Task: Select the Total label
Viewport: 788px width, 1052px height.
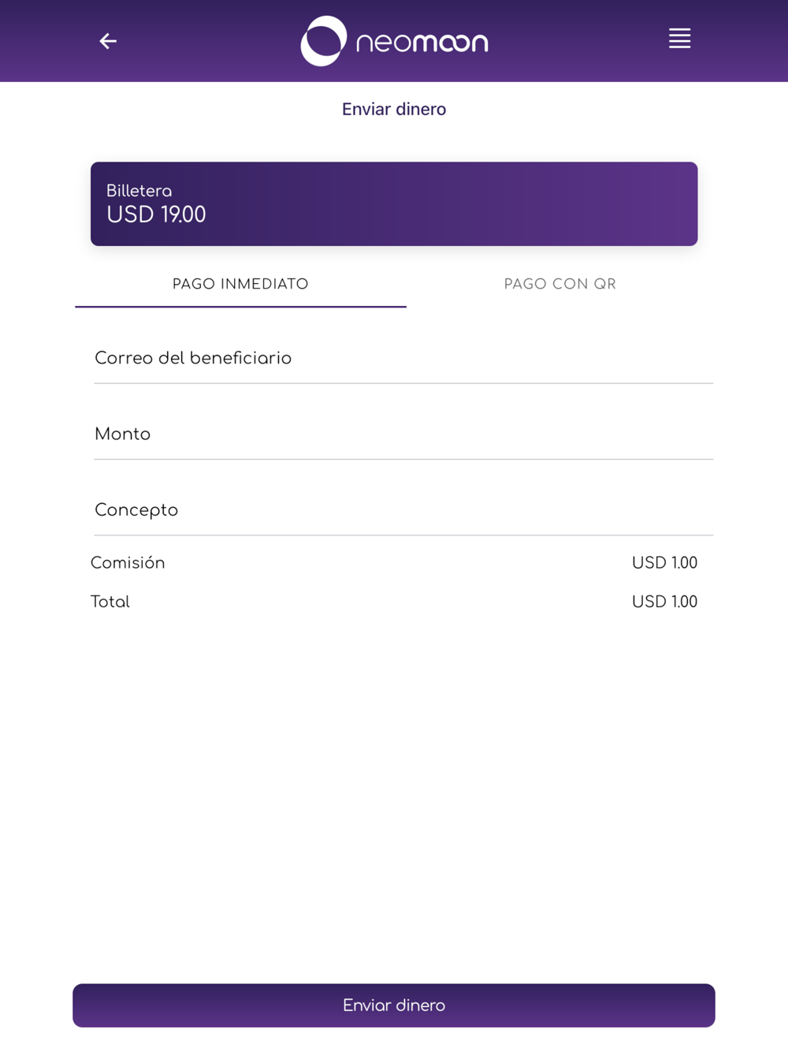Action: 110,602
